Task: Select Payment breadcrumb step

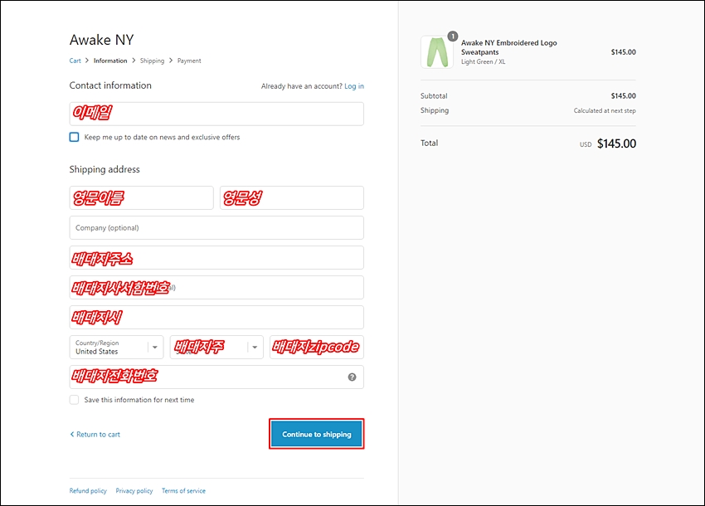Action: 189,61
